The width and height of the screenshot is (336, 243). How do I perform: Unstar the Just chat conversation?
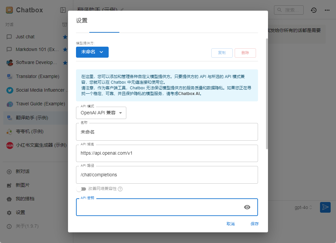65,37
